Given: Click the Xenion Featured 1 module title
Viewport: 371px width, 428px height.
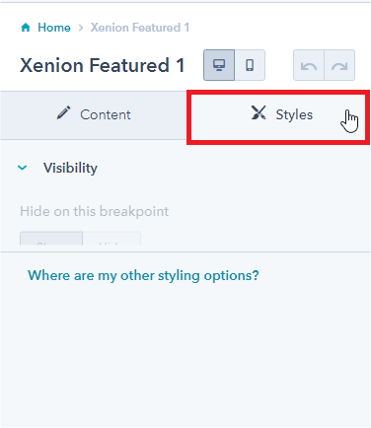Looking at the screenshot, I should tap(103, 65).
